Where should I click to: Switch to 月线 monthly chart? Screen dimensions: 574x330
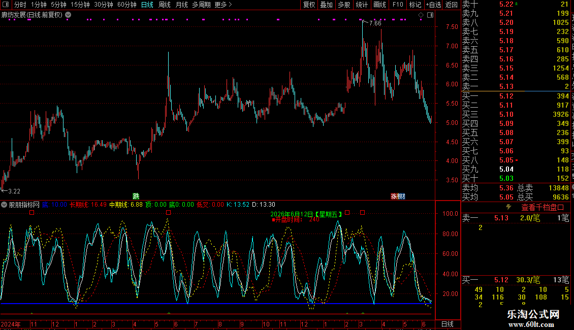coord(181,5)
